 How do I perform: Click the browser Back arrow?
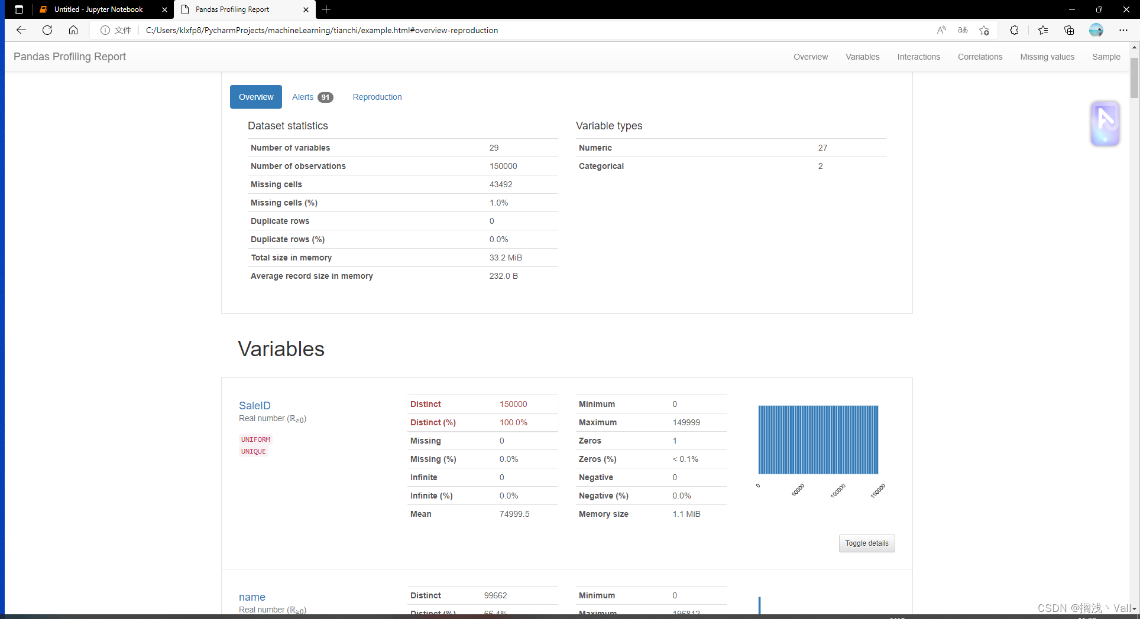(21, 30)
